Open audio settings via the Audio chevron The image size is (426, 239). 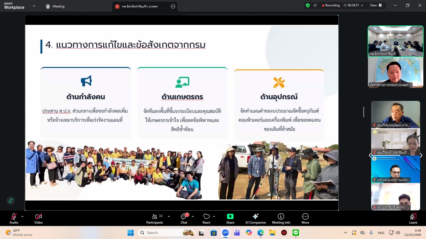(22, 216)
